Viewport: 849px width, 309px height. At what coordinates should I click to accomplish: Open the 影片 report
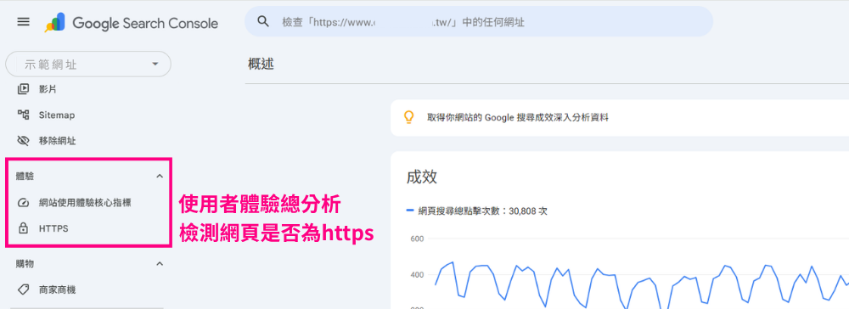click(48, 89)
